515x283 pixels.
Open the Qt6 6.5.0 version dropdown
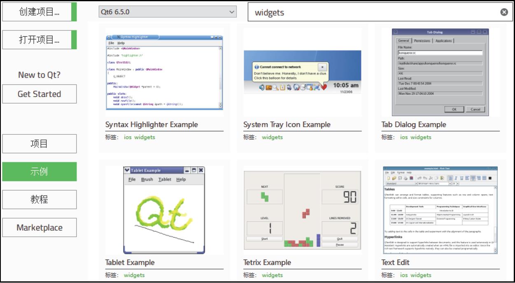(x=168, y=12)
